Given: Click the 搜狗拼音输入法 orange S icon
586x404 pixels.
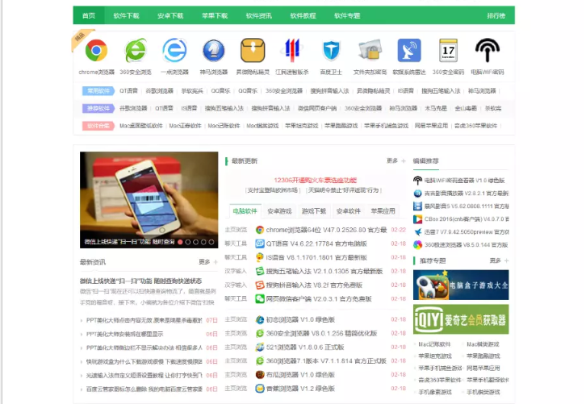Looking at the screenshot, I should [260, 285].
